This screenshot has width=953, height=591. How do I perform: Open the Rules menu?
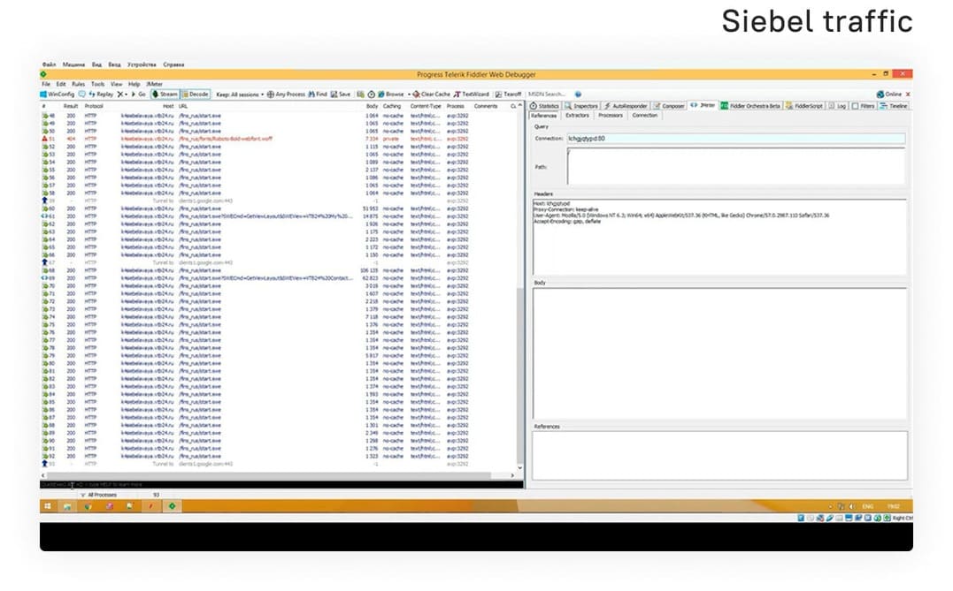click(x=79, y=84)
